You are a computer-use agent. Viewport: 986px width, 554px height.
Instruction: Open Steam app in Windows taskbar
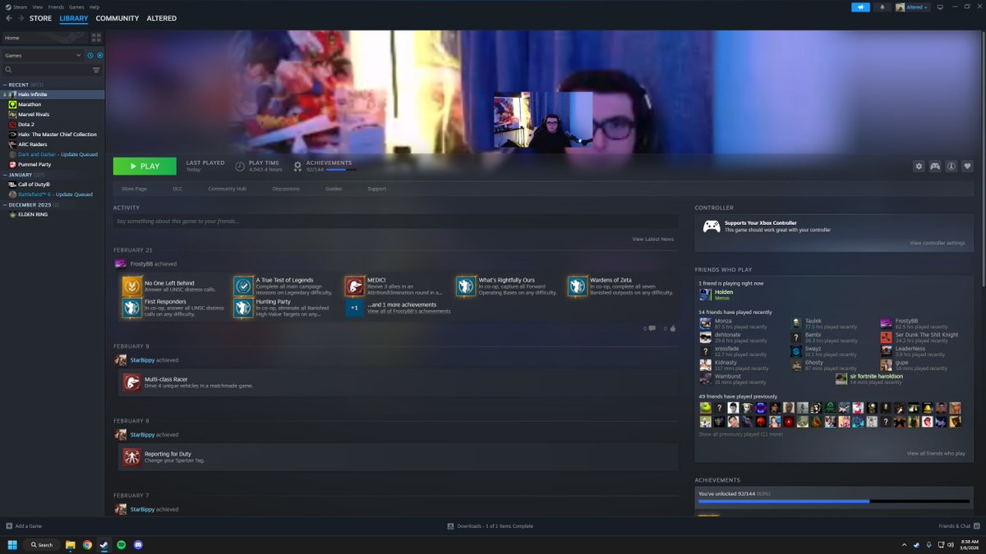[x=104, y=544]
